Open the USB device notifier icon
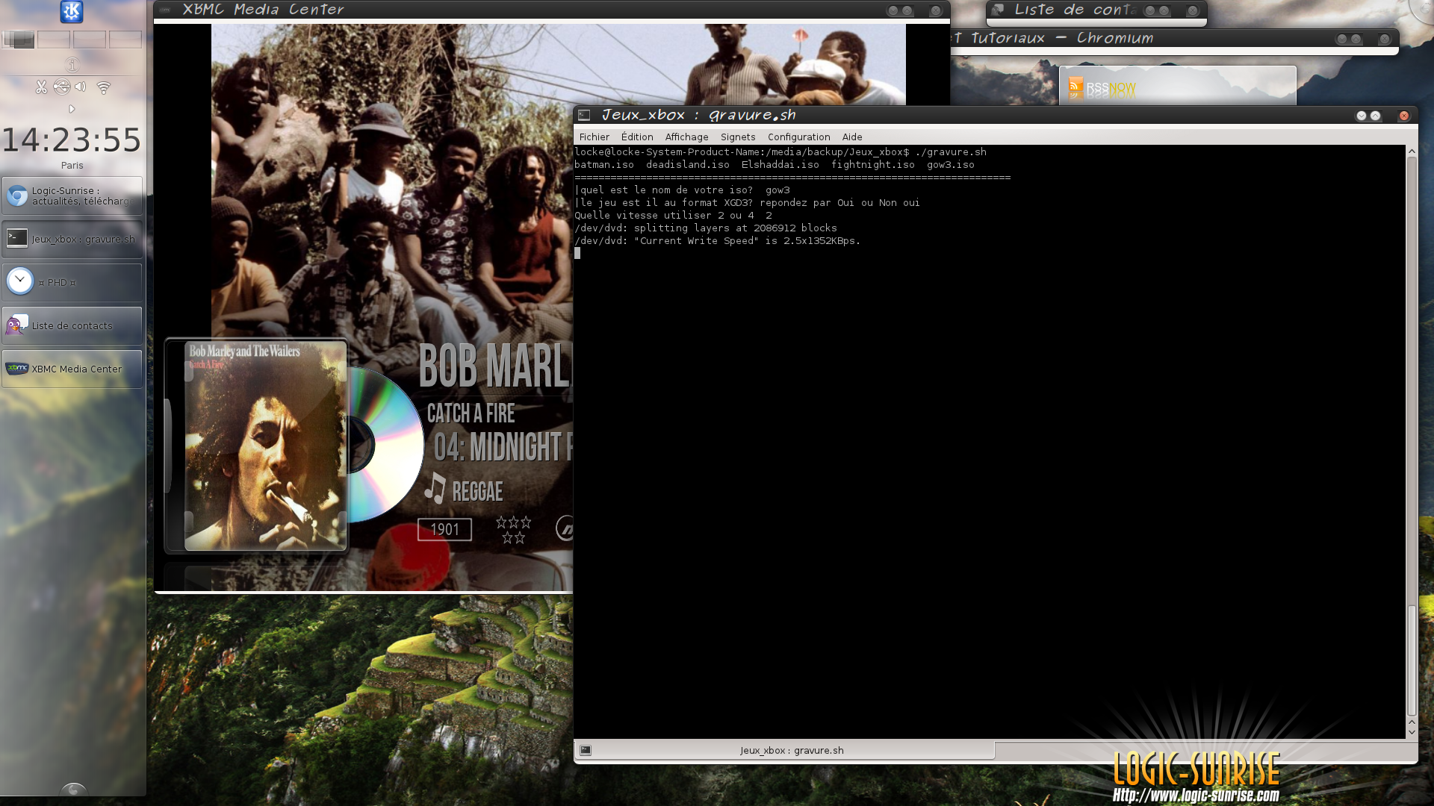 tap(61, 87)
